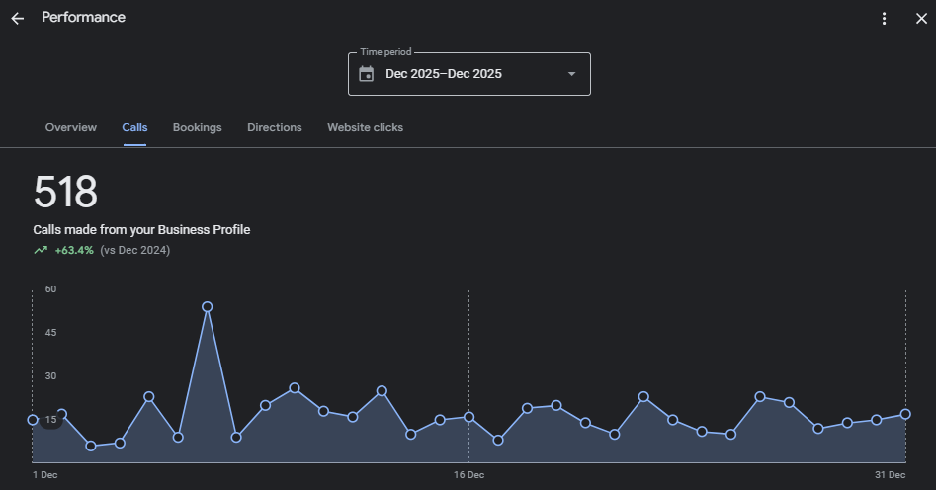Viewport: 936px width, 490px height.
Task: Click the highest peak data point on chart
Action: 207,307
